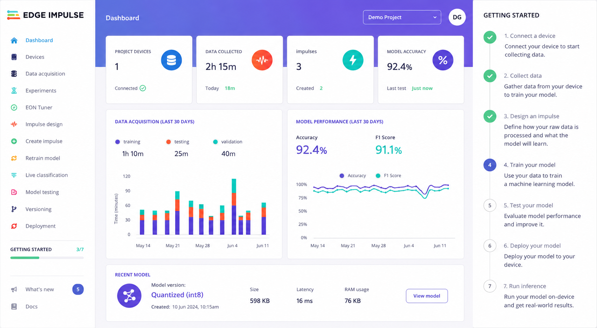Click the 598 KB size value
Image resolution: width=597 pixels, height=328 pixels.
[260, 301]
